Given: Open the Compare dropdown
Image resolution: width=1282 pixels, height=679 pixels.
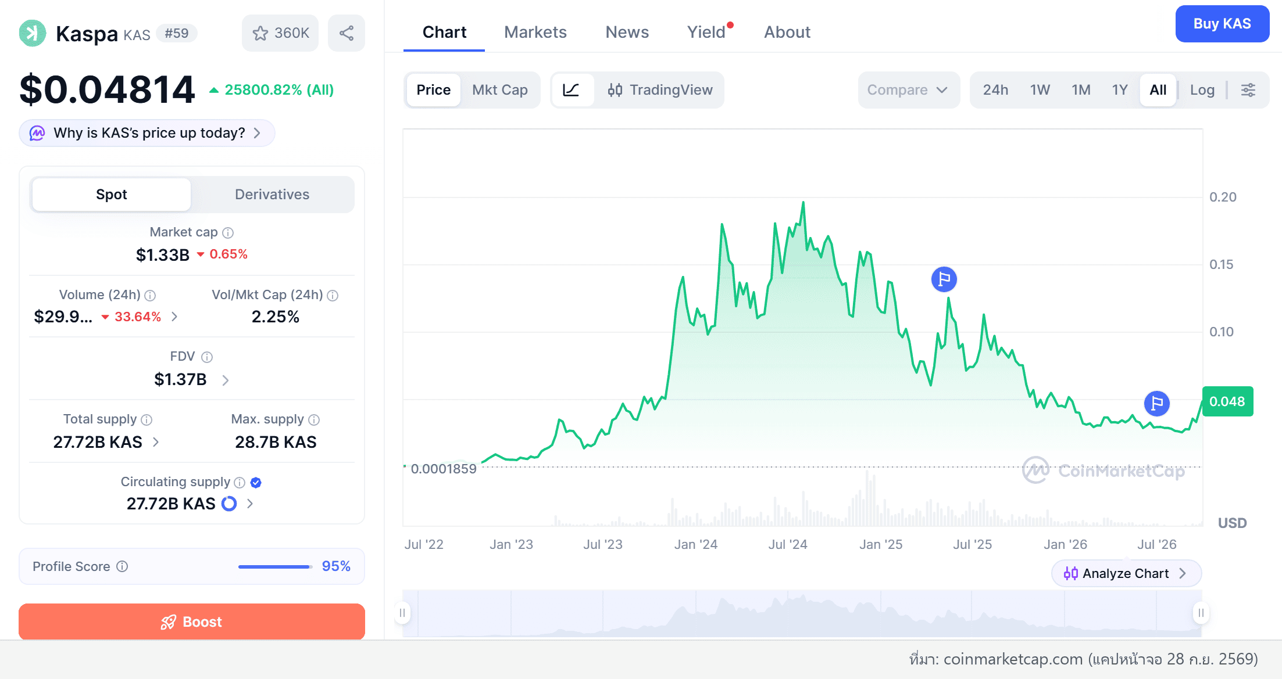Looking at the screenshot, I should pos(909,90).
